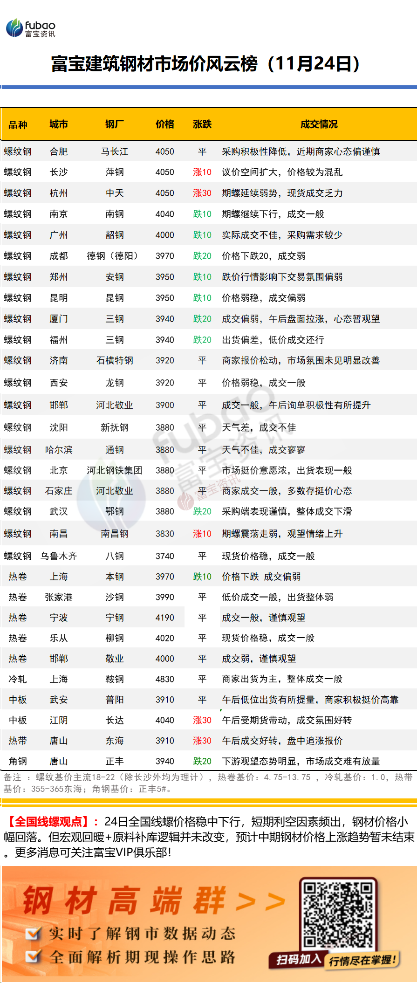
Task: Click the 长达 cell in the 江阴 row
Action: click(x=115, y=720)
